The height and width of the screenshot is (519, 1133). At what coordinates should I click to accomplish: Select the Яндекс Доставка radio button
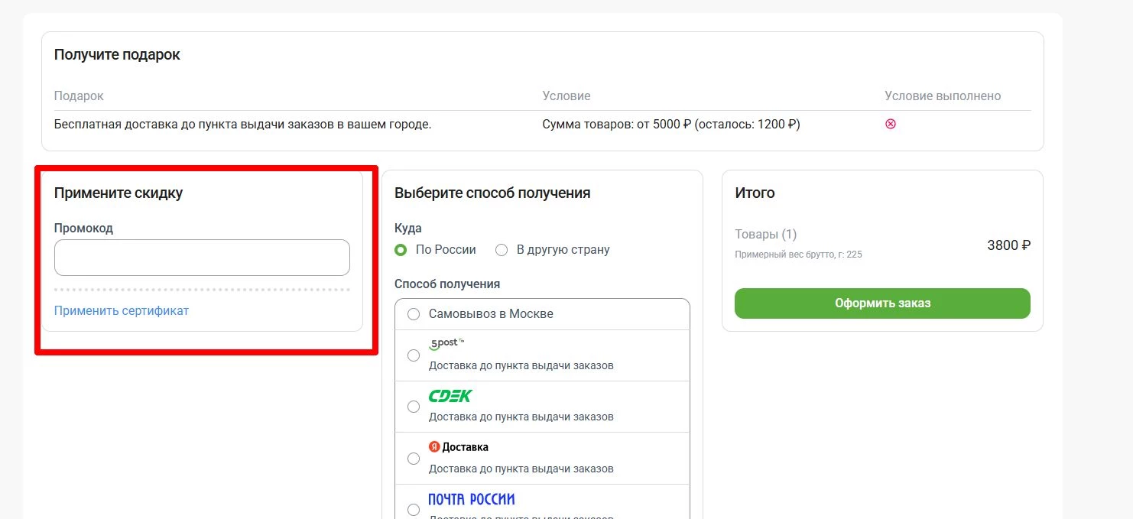414,459
